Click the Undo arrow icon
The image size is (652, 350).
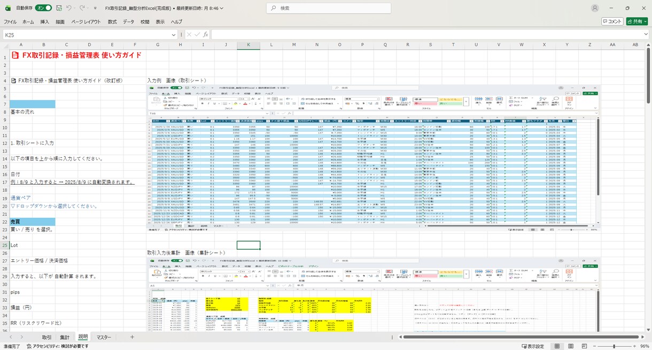69,9
